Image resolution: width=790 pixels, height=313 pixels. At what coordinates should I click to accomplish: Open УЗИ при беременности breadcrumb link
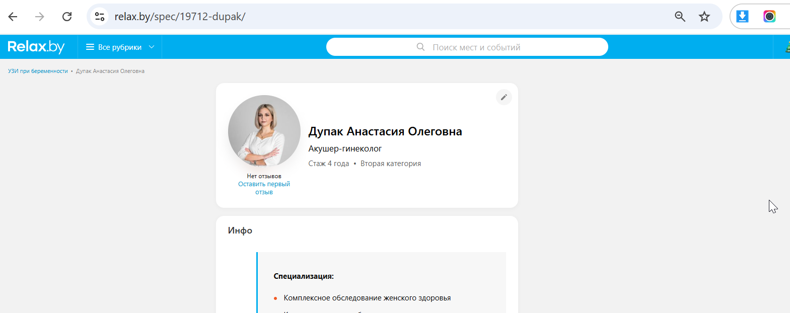[x=38, y=71]
